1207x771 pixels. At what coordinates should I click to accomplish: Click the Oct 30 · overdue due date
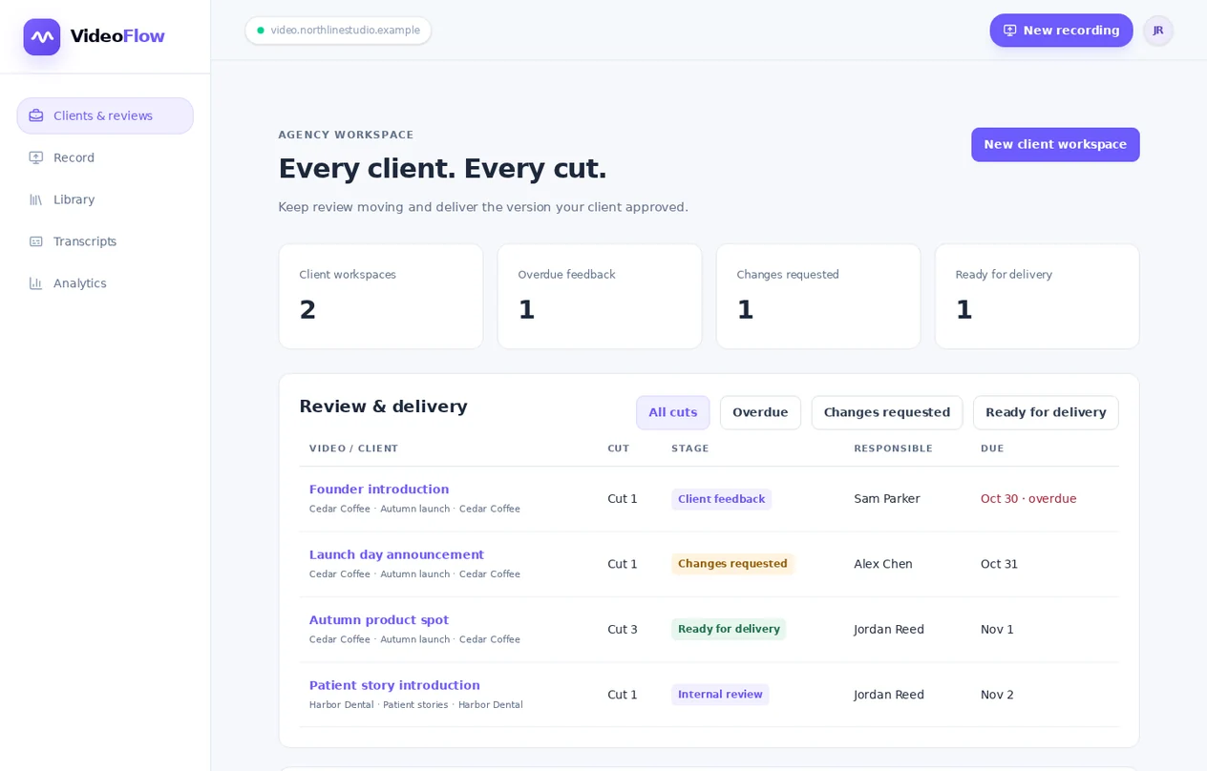tap(1028, 499)
